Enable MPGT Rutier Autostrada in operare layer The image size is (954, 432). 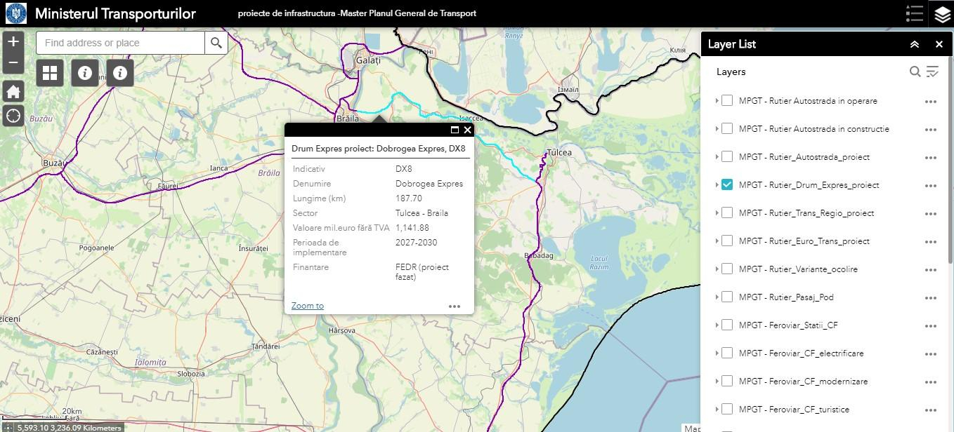tap(727, 100)
